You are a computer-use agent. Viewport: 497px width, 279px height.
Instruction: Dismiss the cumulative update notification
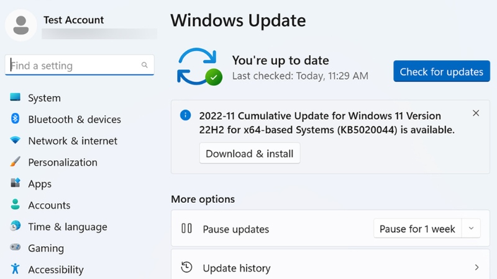476,113
